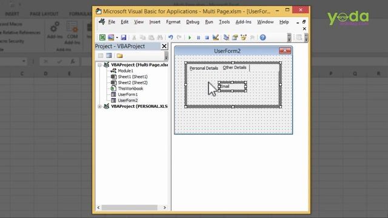Collapse the VBAProject (Multi Page.xlsm) node
The image size is (388, 218).
tap(99, 65)
